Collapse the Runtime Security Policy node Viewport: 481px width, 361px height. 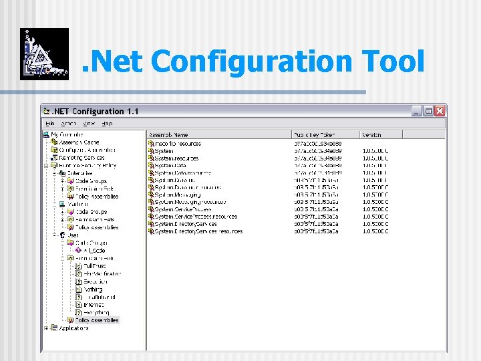pos(46,166)
